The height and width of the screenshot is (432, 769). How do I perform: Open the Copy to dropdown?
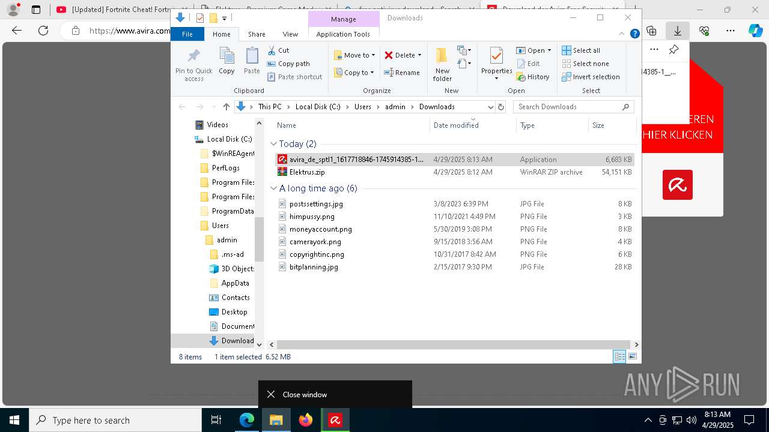(x=354, y=73)
